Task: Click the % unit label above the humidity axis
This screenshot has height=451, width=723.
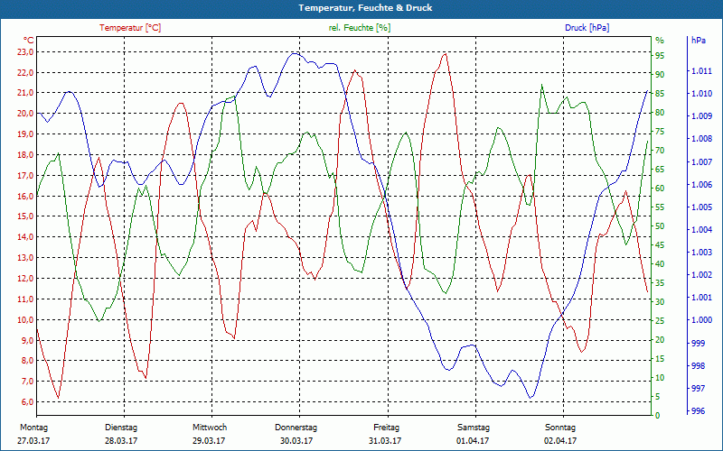Action: pyautogui.click(x=660, y=41)
